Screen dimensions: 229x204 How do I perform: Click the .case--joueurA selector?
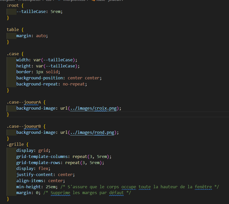click(24, 102)
